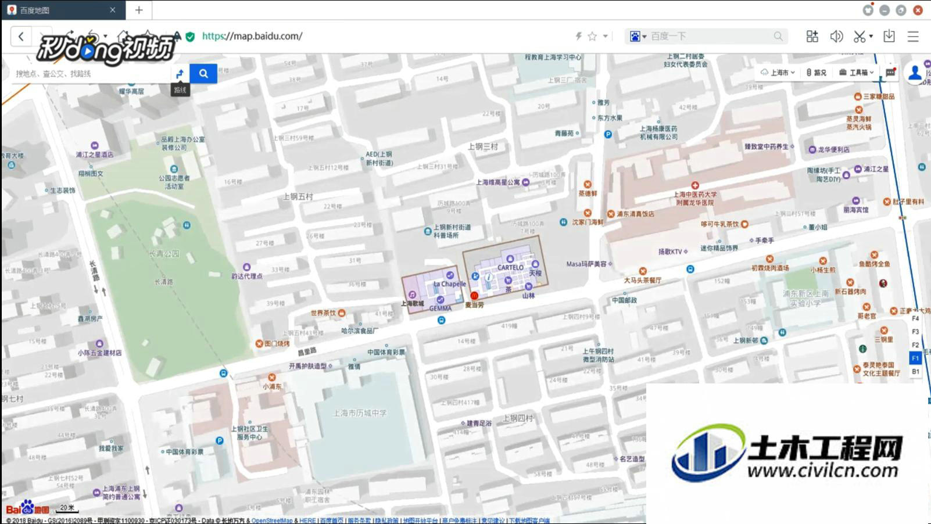Click the bookmark star icon in address bar
931x524 pixels.
click(x=592, y=36)
